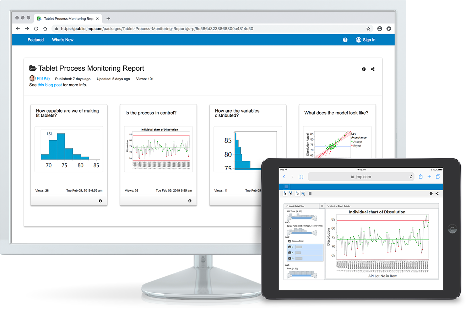This screenshot has width=466, height=315.
Task: Click 'Views: 26' on second card
Action: (131, 191)
